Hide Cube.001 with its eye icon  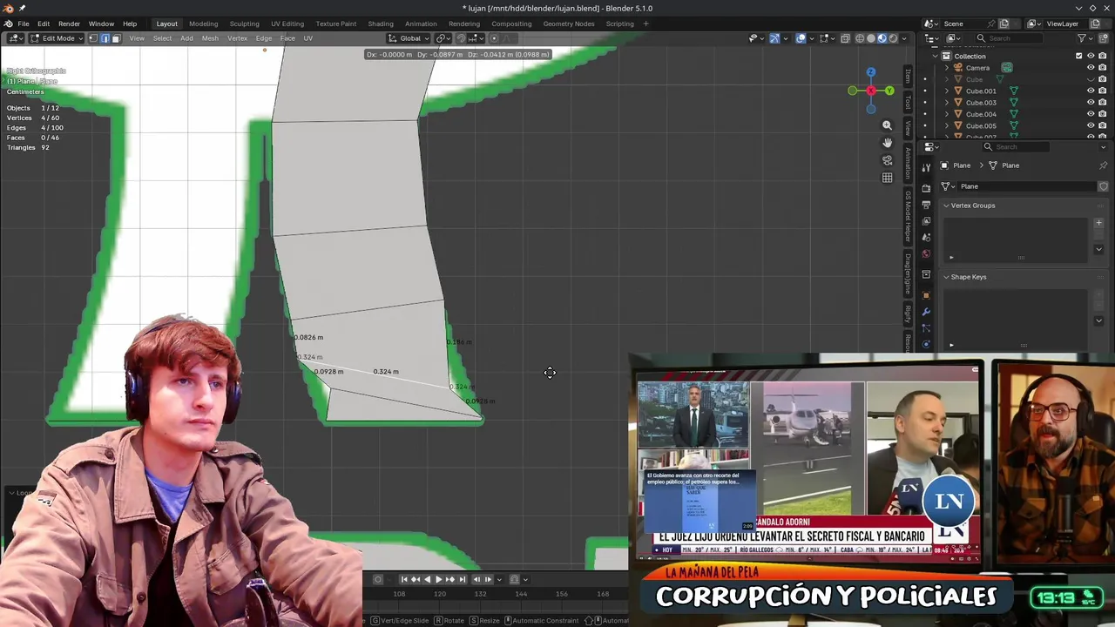[1091, 91]
